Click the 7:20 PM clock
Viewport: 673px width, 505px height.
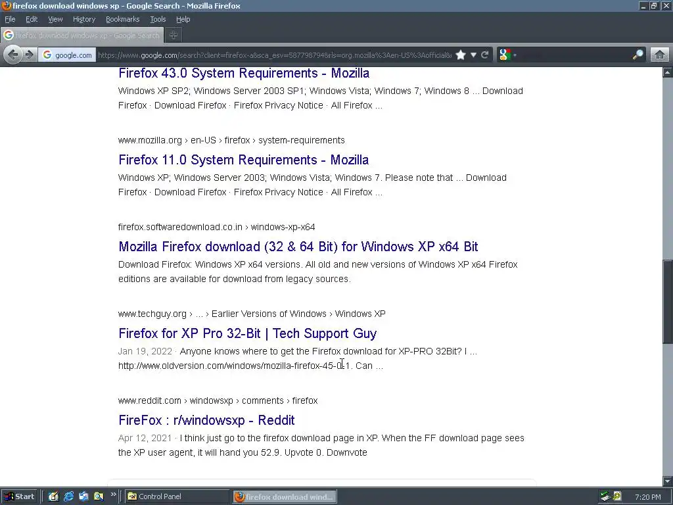(x=647, y=497)
